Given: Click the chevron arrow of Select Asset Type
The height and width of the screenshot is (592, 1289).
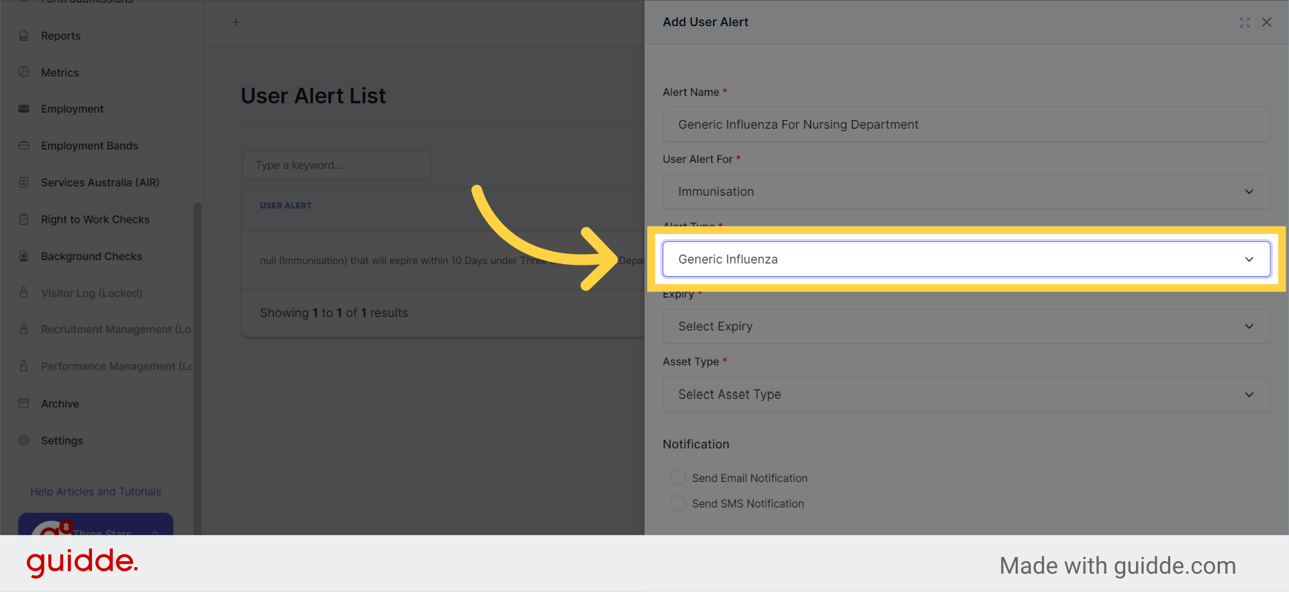Looking at the screenshot, I should pos(1249,394).
